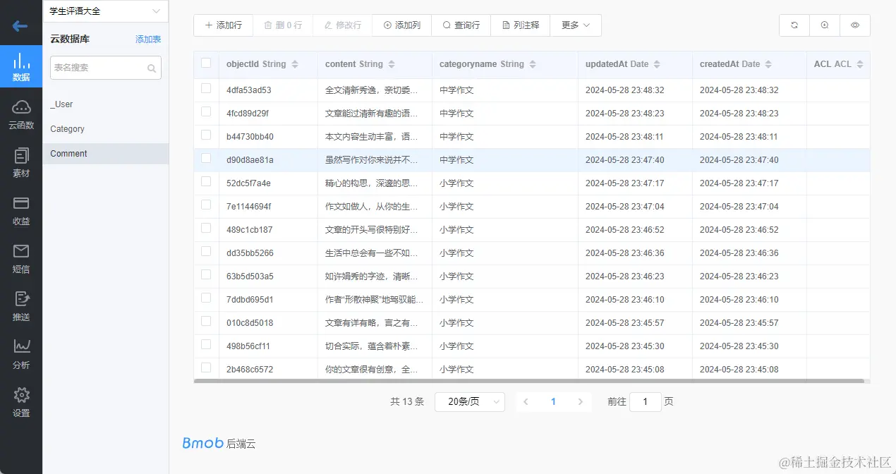
Task: Check the row 489c1cb187 checkbox
Action: [x=206, y=228]
